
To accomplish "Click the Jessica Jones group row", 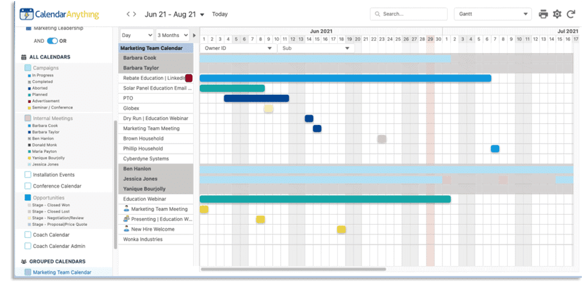I will tap(156, 179).
